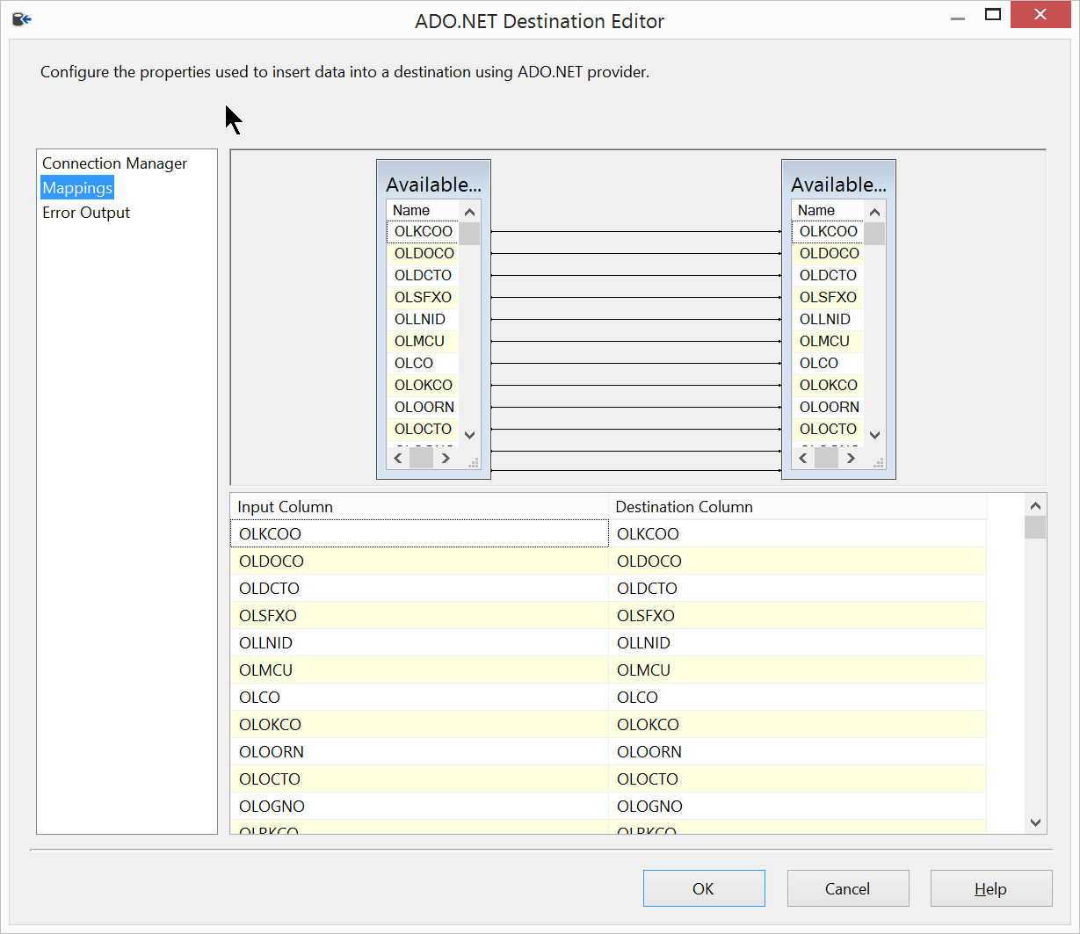Select OLLNID in left Available list
Screen dimensions: 1080x934
[423, 320]
